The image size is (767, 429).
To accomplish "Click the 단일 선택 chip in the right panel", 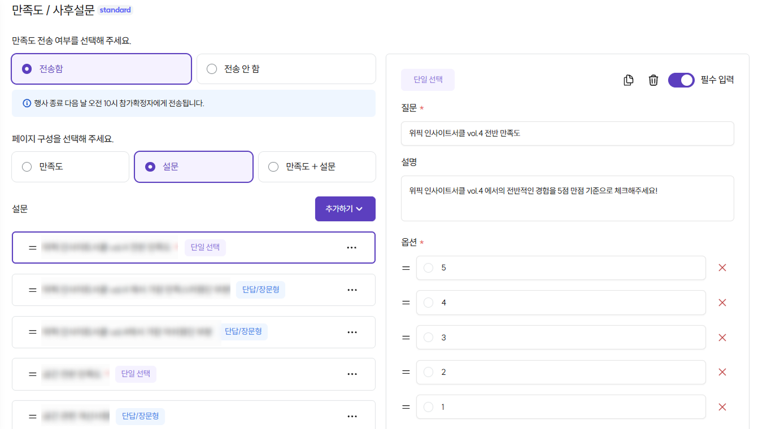I will coord(428,80).
